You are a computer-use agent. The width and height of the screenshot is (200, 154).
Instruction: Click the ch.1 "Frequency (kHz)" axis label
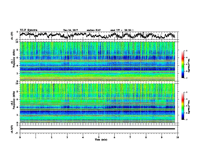pos(14,58)
